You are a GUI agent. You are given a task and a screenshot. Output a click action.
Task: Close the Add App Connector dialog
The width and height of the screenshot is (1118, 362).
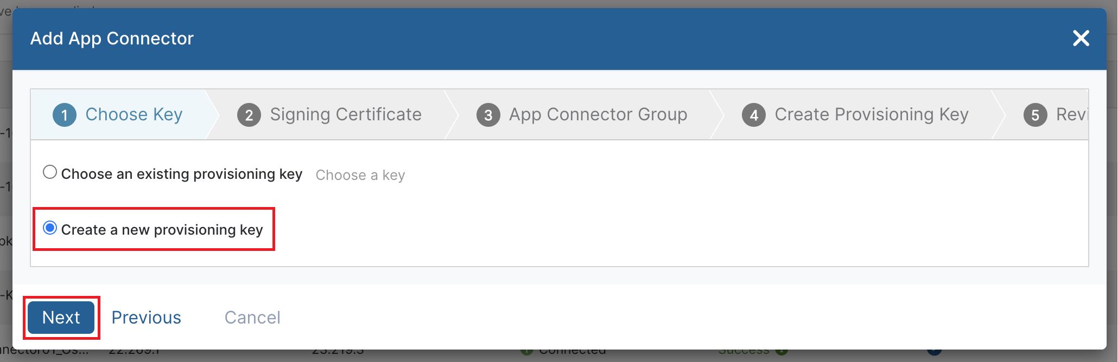[1081, 38]
